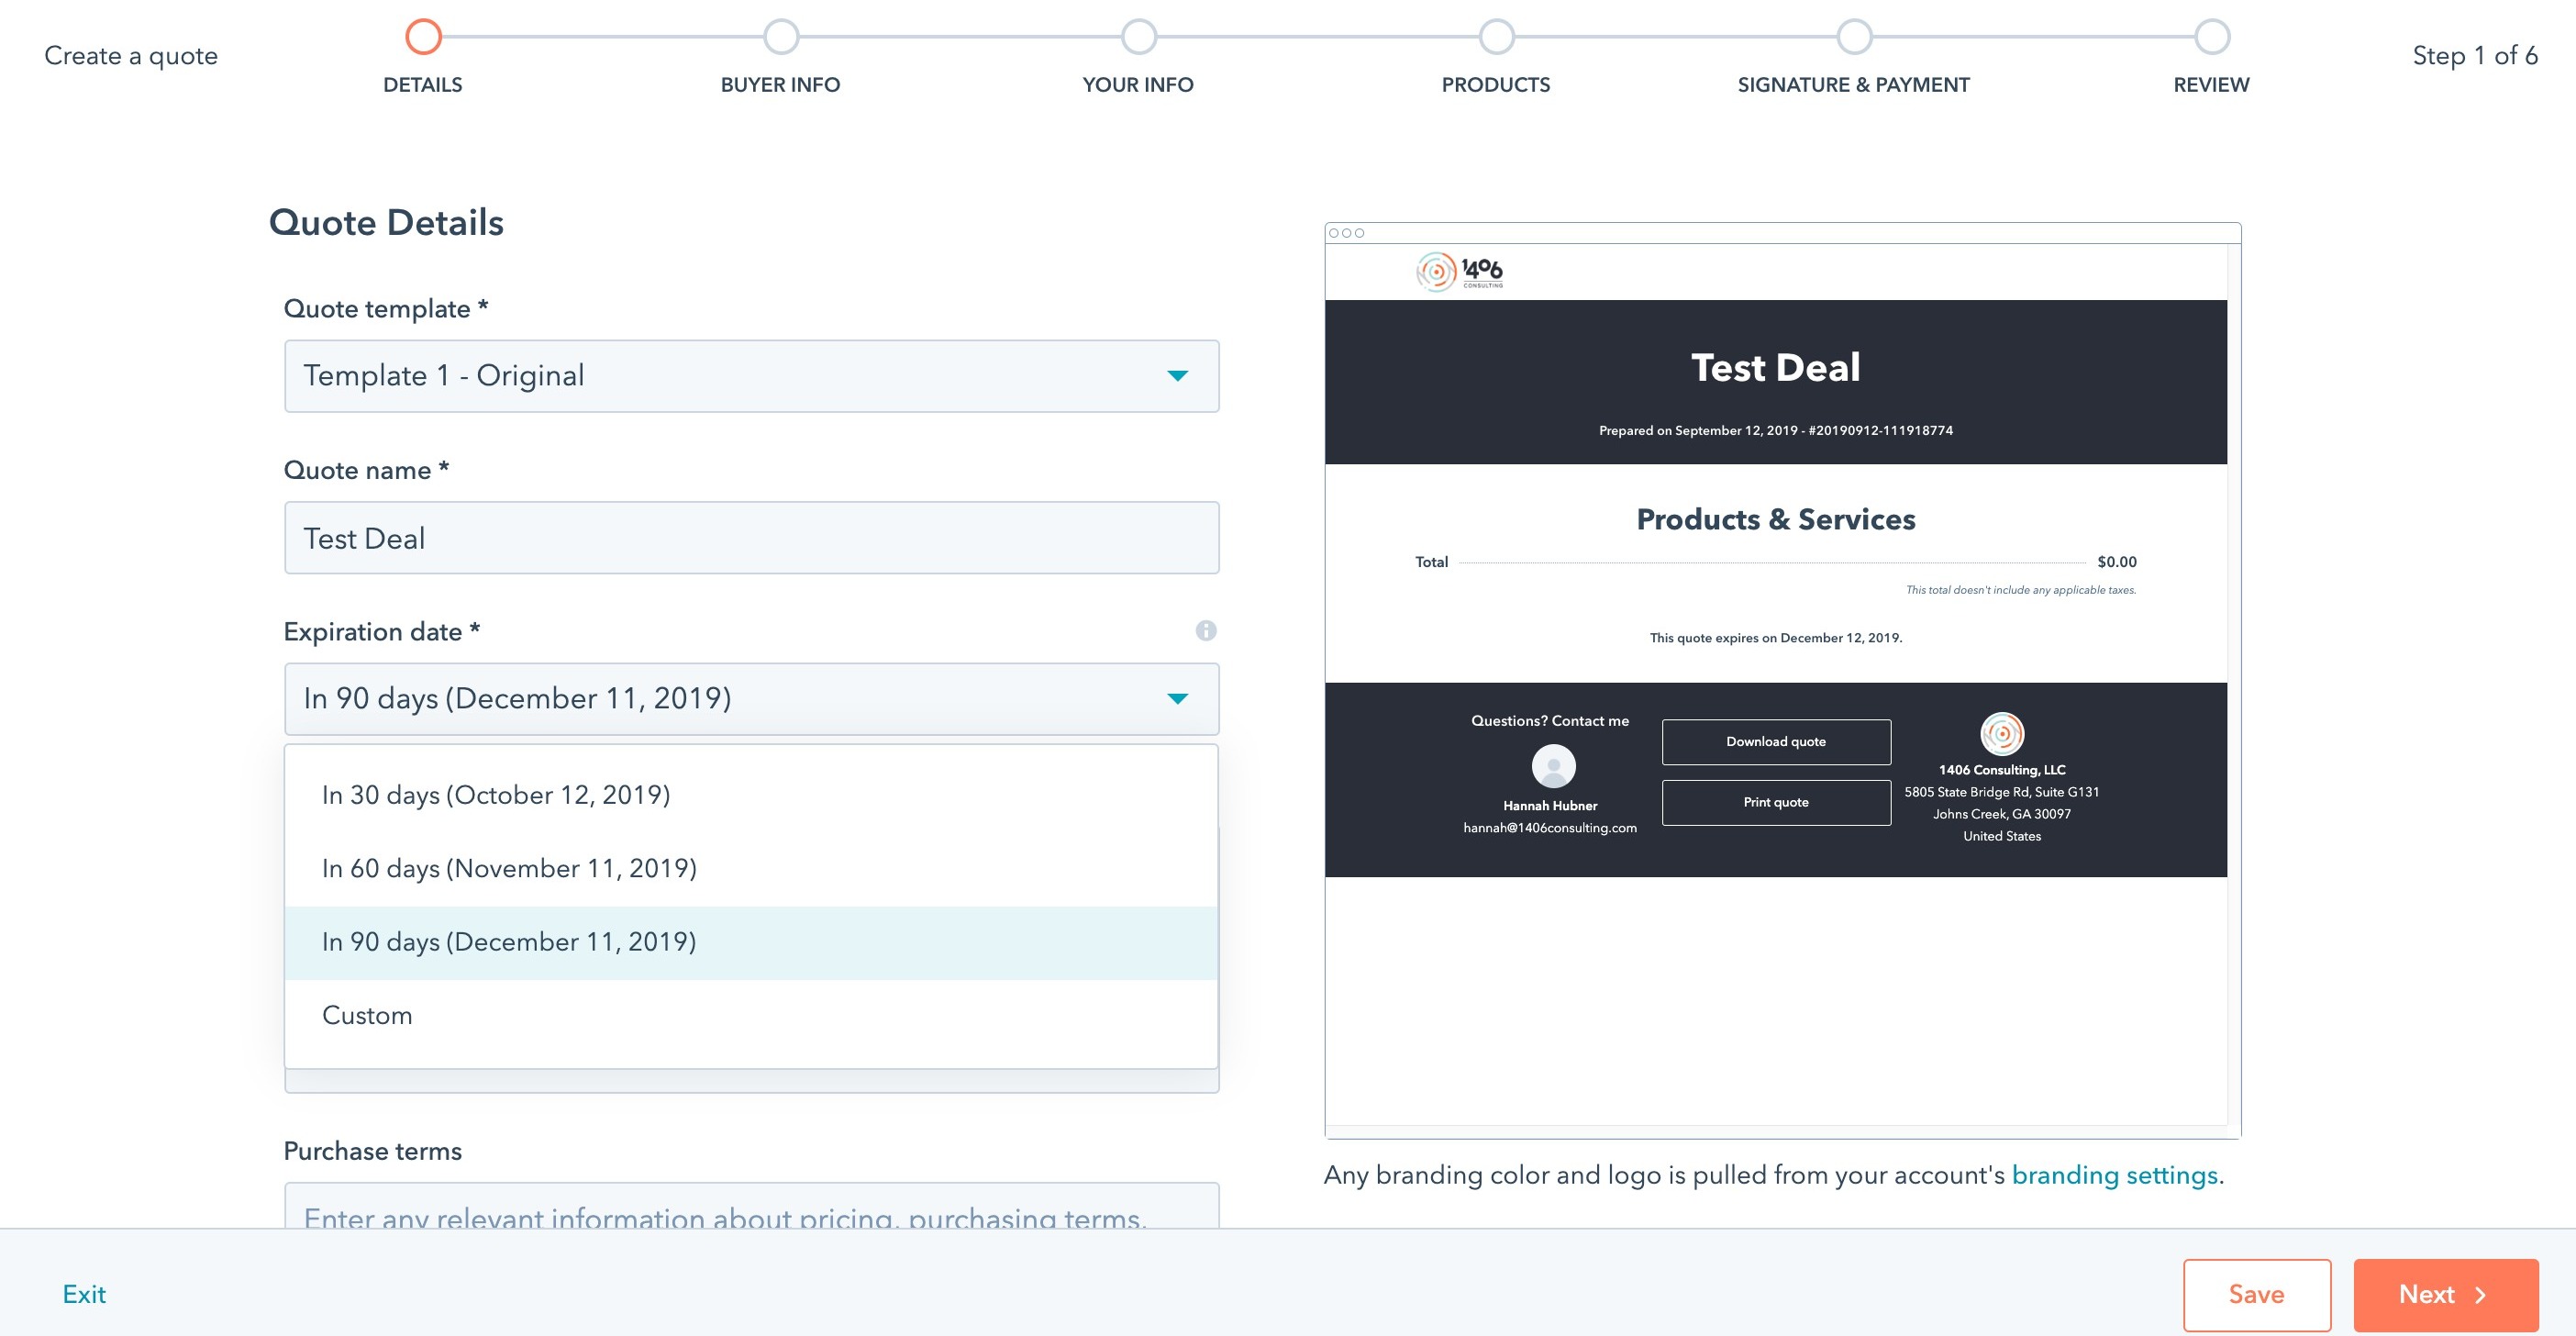Click the Save button
Image resolution: width=2576 pixels, height=1336 pixels.
(2256, 1294)
